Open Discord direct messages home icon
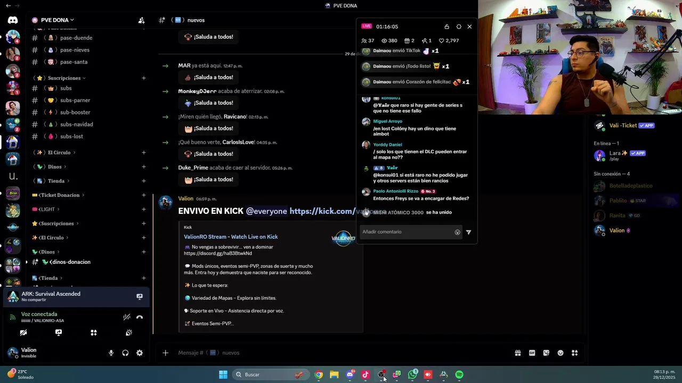 click(13, 20)
